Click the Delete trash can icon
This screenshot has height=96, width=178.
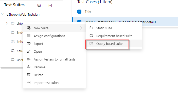pyautogui.click(x=29, y=75)
